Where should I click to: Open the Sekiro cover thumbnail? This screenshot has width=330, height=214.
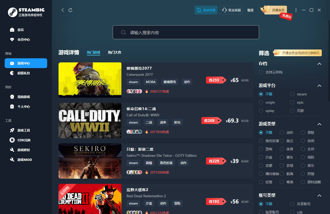(90, 161)
